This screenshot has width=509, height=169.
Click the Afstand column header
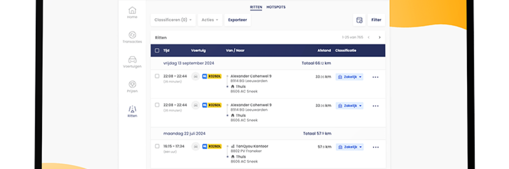(324, 51)
